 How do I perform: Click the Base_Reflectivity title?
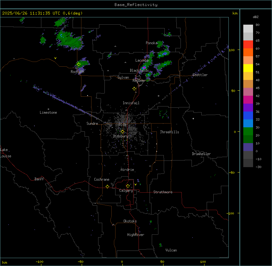tap(136, 5)
